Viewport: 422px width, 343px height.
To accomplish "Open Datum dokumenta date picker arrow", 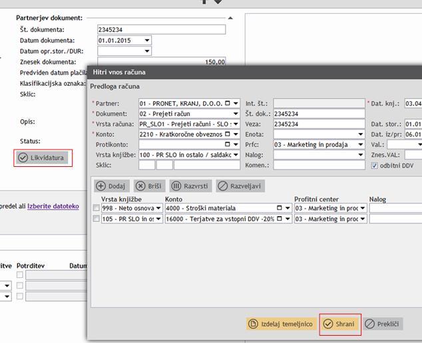I will (147, 41).
